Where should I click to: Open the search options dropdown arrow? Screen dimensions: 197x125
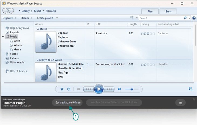click(189, 18)
